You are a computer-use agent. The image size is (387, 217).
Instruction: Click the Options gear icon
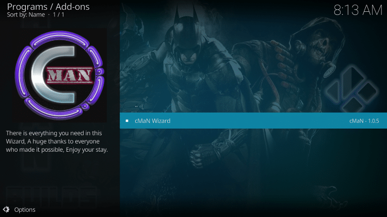pyautogui.click(x=6, y=209)
